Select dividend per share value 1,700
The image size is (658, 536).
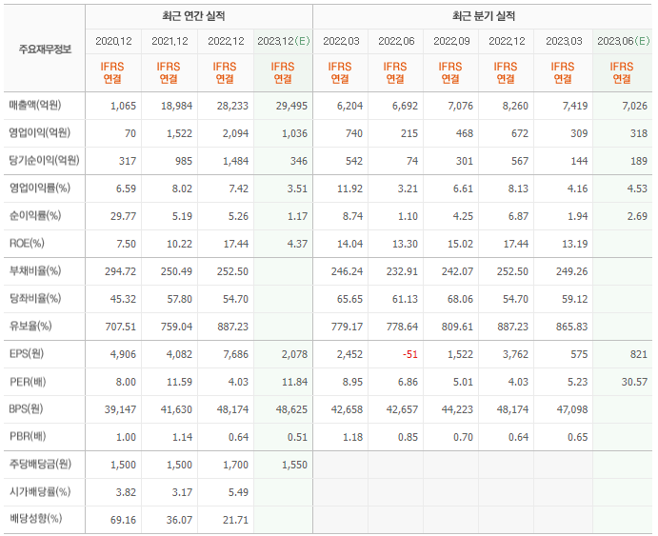point(236,465)
